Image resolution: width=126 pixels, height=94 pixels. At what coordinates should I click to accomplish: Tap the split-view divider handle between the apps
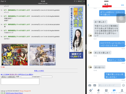coord(86,47)
